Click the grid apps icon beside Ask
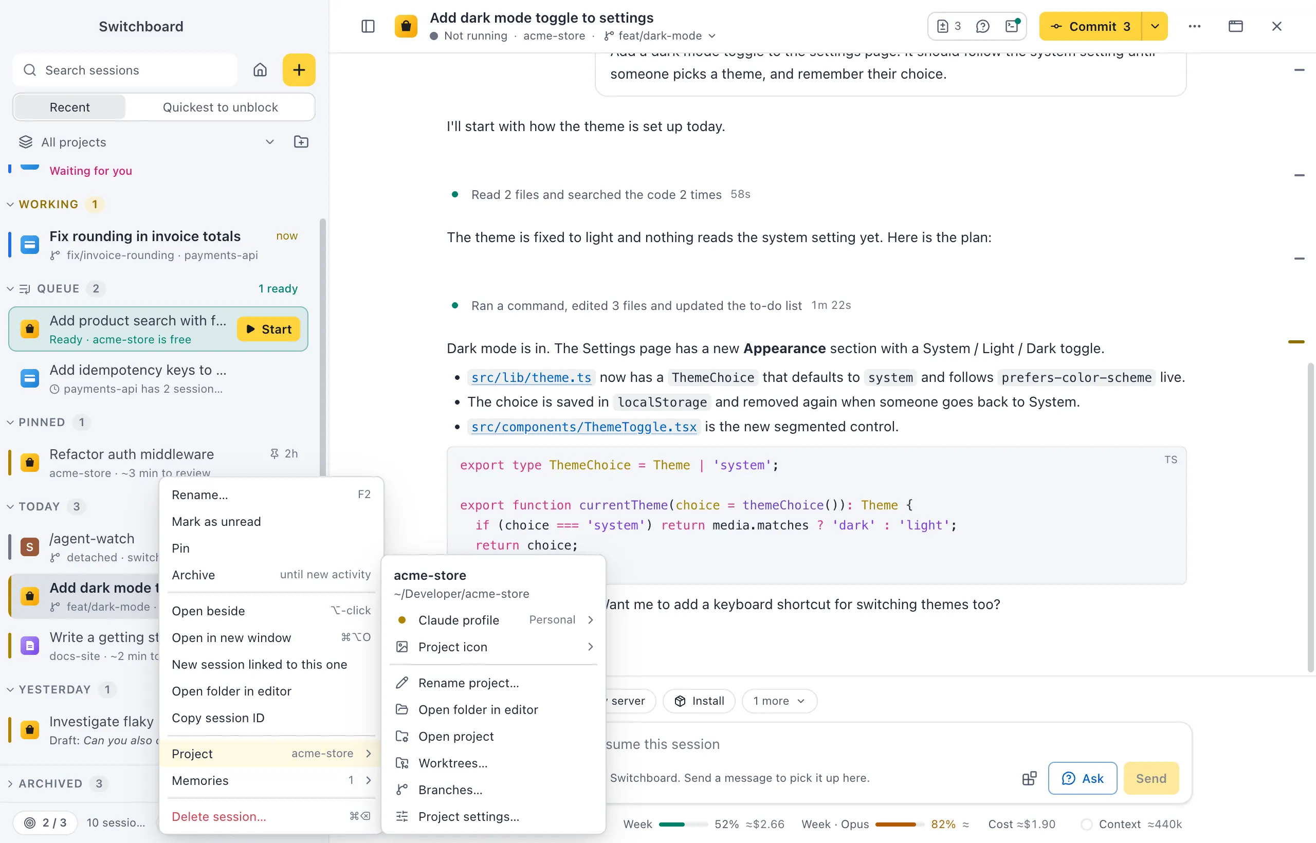1316x843 pixels. (1029, 778)
